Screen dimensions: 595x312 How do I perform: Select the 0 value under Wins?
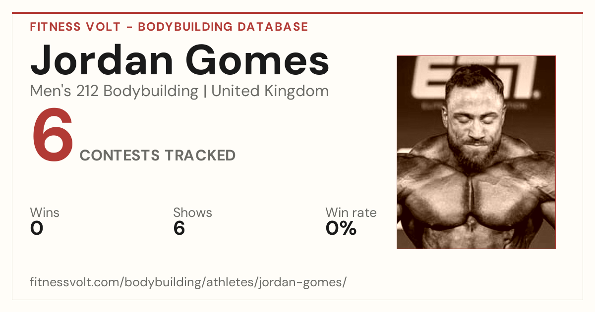click(37, 228)
